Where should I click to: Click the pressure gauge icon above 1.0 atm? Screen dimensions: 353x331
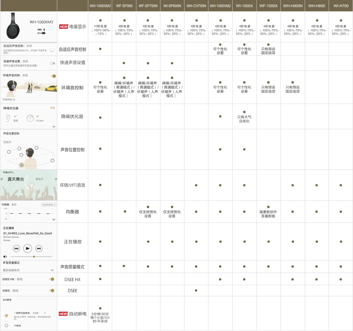(x=30, y=118)
